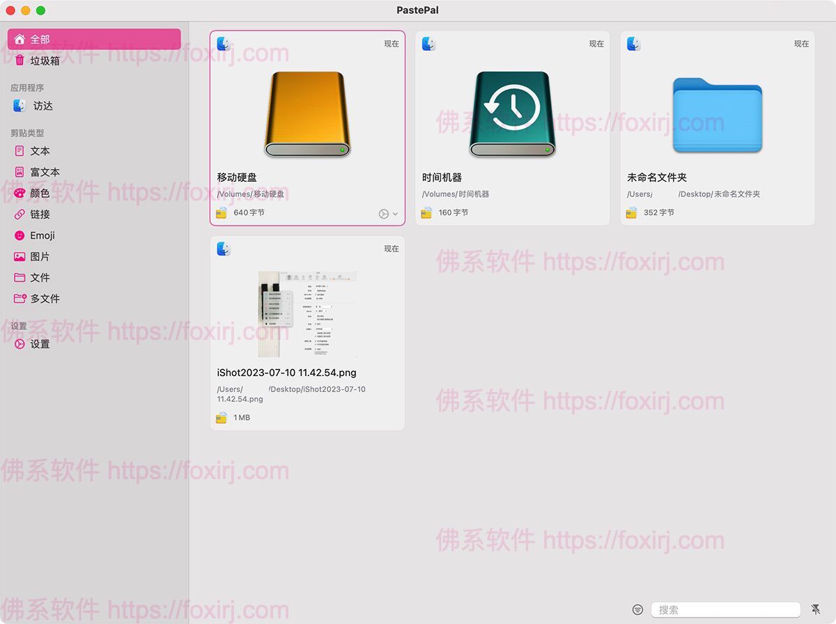836x624 pixels.
Task: Select the 未命名文件夹 folder thumbnail
Action: coord(717,115)
